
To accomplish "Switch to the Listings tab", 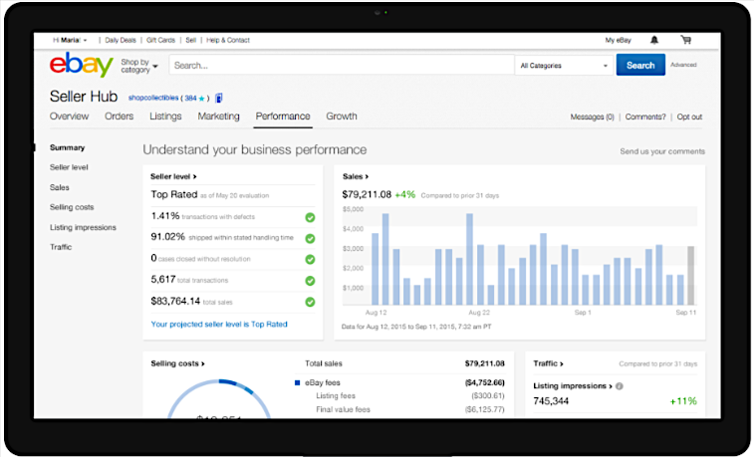I will click(165, 116).
